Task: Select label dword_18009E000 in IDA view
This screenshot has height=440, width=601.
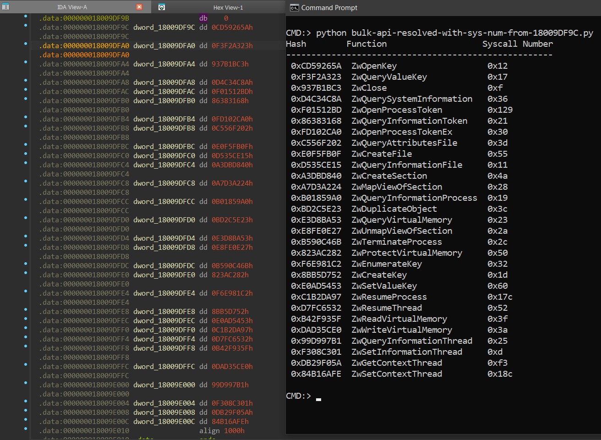Action: click(164, 385)
